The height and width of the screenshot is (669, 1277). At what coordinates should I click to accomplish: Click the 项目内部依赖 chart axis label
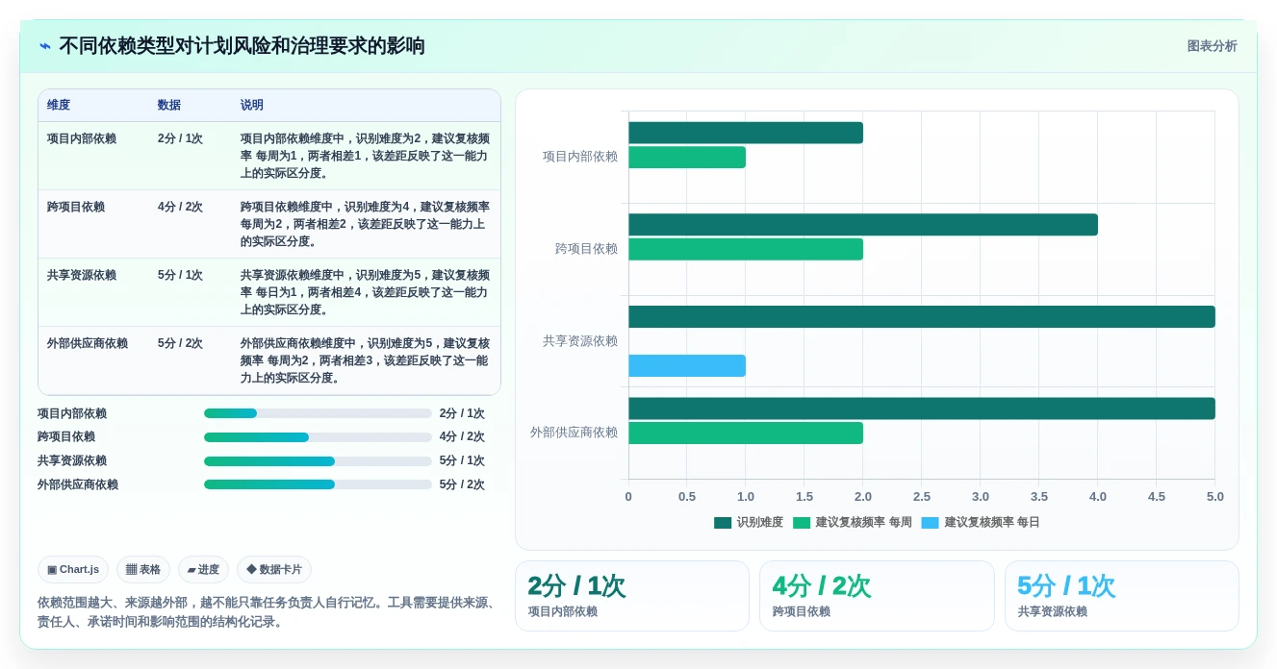[580, 157]
